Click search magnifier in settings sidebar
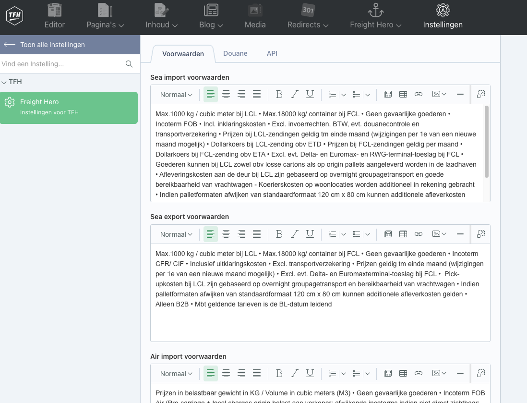Viewport: 527px width, 403px height. (x=129, y=64)
